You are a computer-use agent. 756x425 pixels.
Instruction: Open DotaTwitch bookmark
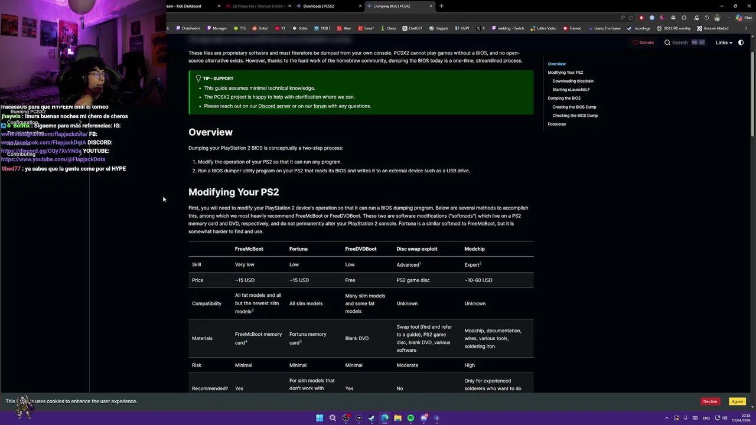(187, 28)
